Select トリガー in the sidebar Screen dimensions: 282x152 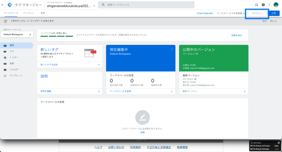[x=14, y=57]
